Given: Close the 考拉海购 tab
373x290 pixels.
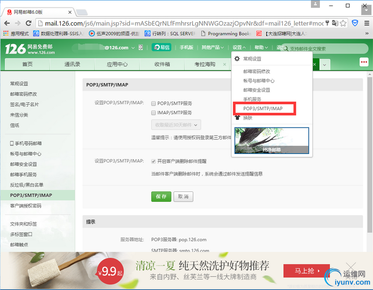Looking at the screenshot, I should [224, 64].
